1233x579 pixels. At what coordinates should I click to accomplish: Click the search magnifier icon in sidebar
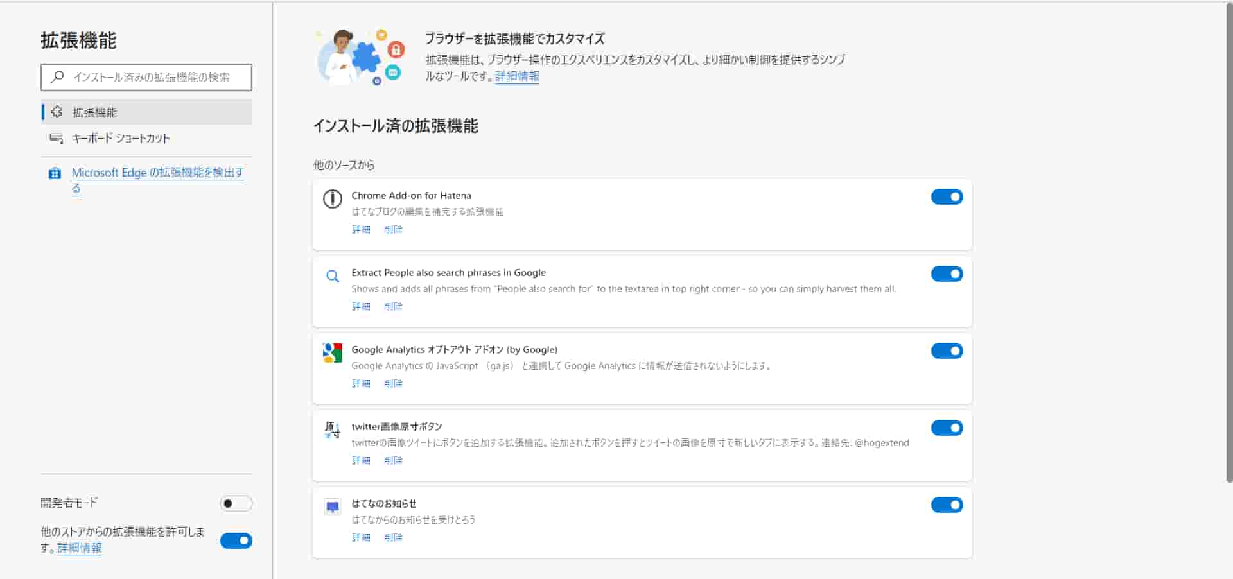pos(57,76)
